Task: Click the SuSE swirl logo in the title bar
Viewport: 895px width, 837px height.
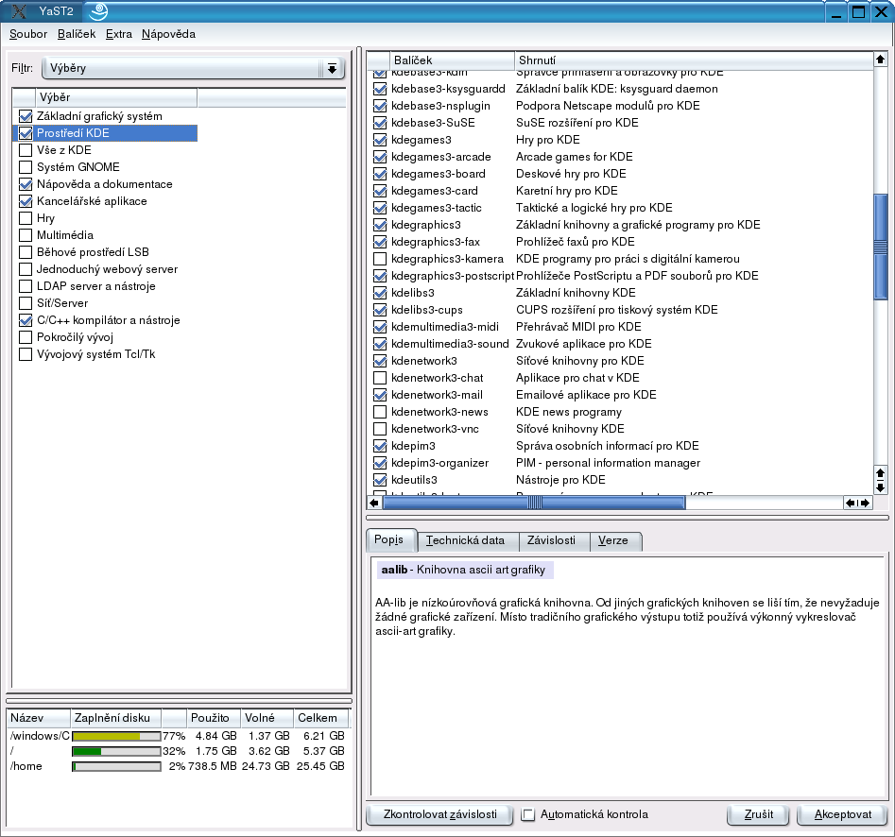Action: [98, 10]
